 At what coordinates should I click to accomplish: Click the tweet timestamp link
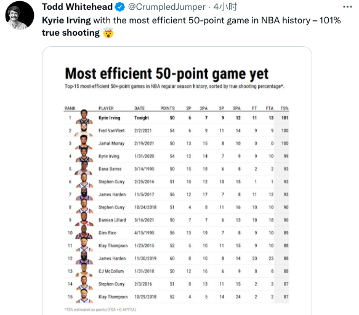(x=225, y=7)
